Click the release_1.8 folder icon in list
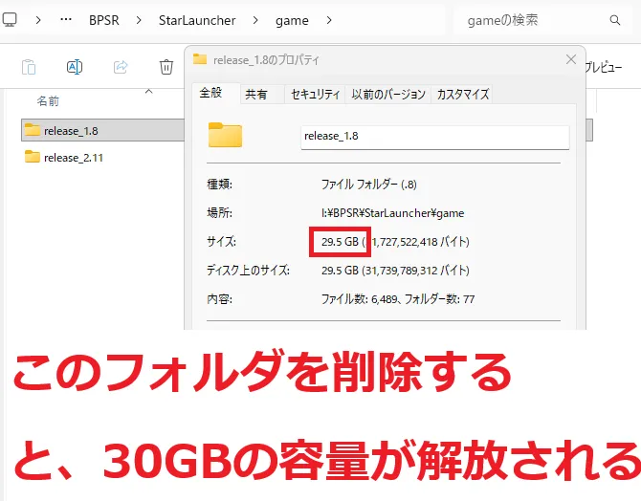641x501 pixels. pyautogui.click(x=32, y=129)
